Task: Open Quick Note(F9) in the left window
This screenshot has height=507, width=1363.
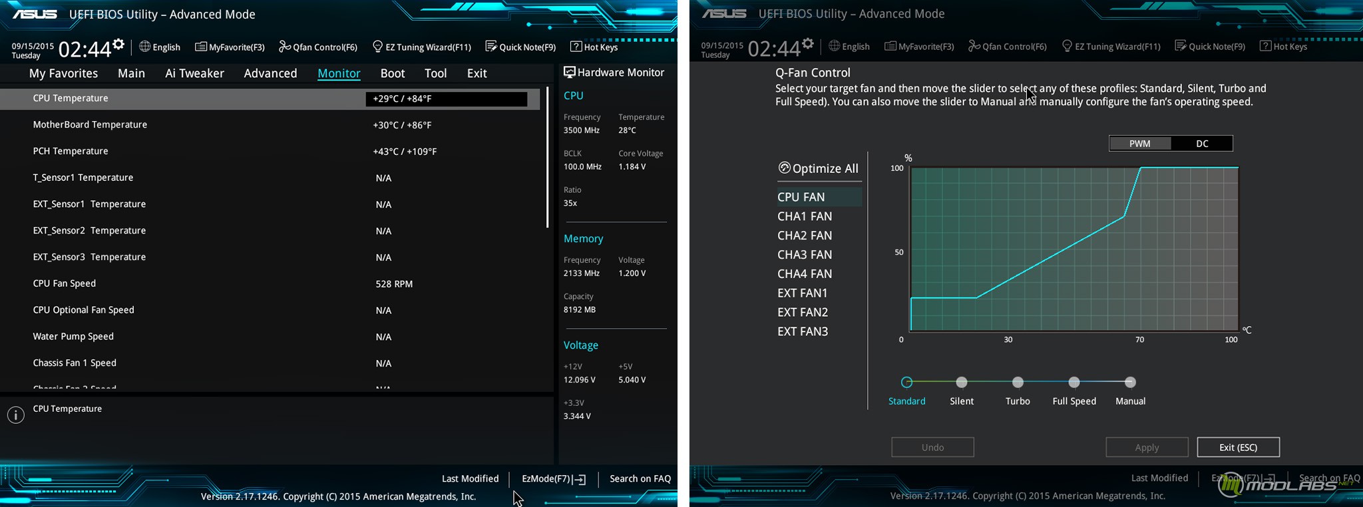Action: (x=520, y=47)
